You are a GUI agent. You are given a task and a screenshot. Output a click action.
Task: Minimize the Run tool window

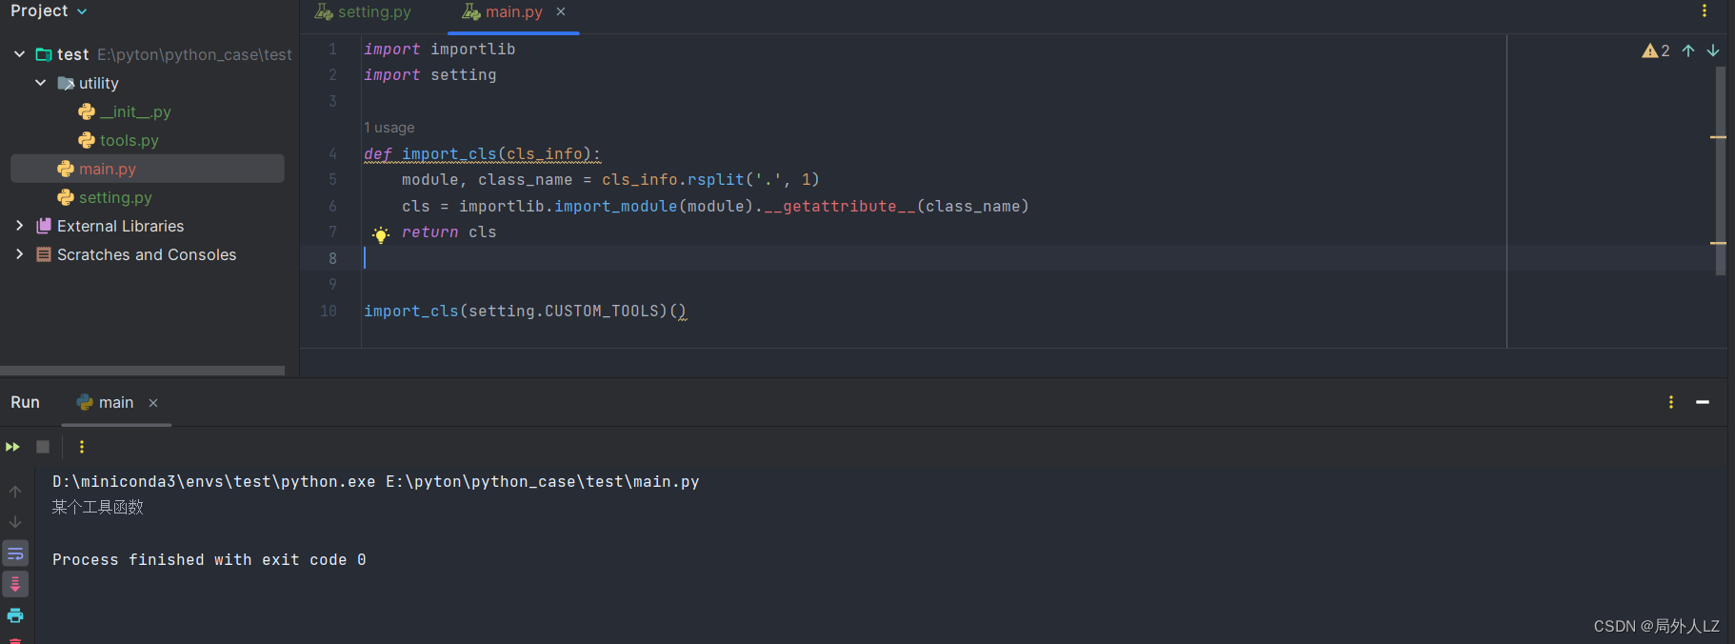pyautogui.click(x=1703, y=403)
